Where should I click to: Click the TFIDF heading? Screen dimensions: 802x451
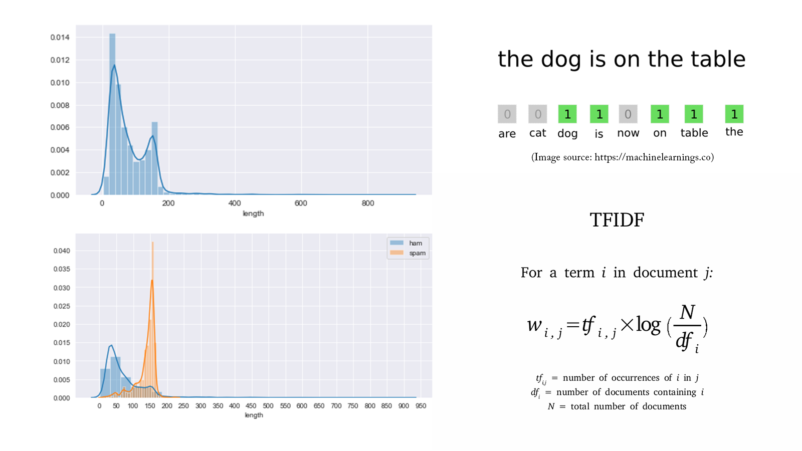click(x=617, y=220)
